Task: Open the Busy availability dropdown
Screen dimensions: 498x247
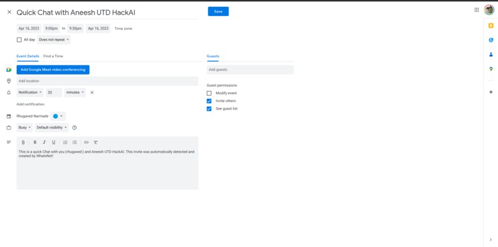Action: pos(25,128)
